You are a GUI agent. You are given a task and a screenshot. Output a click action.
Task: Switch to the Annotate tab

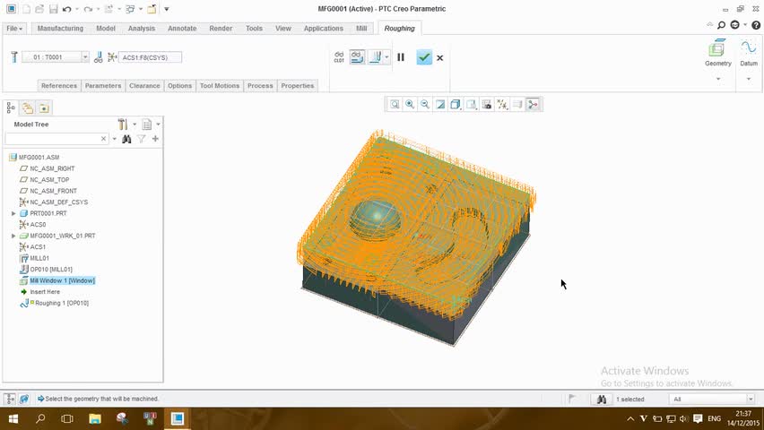pos(182,29)
